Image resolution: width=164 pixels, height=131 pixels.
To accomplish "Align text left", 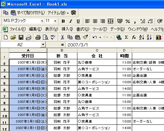I will click(88, 21).
